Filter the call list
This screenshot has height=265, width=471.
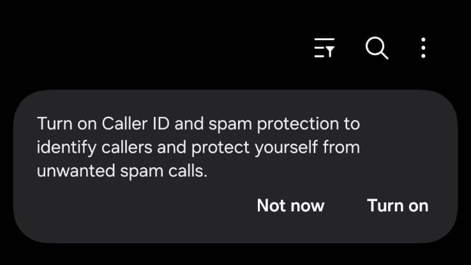[324, 48]
